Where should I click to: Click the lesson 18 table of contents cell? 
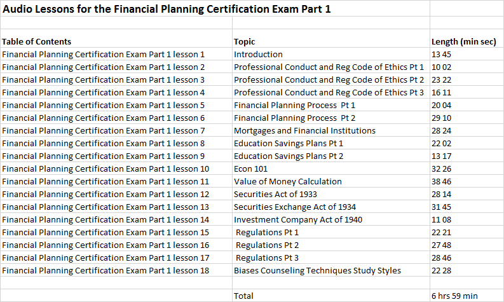(x=106, y=270)
